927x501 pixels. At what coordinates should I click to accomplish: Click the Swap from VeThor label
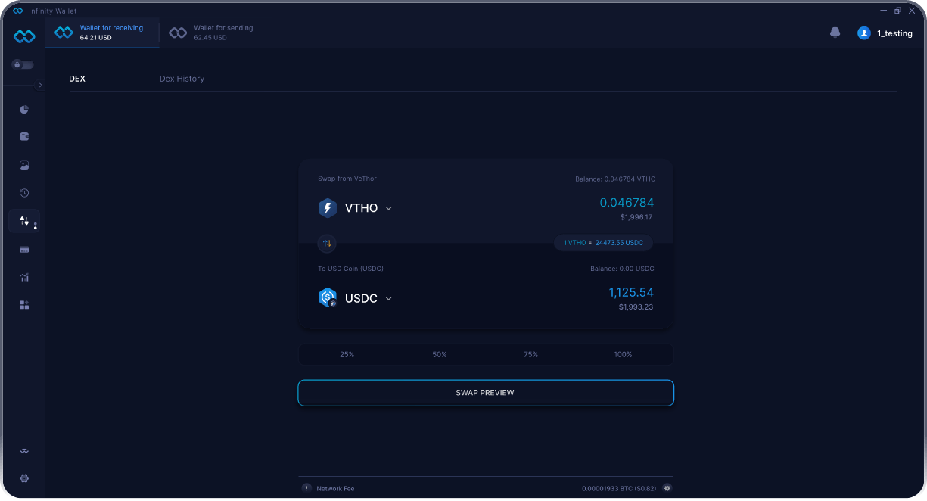click(347, 179)
